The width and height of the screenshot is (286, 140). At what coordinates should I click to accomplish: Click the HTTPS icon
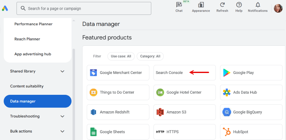pyautogui.click(x=160, y=132)
